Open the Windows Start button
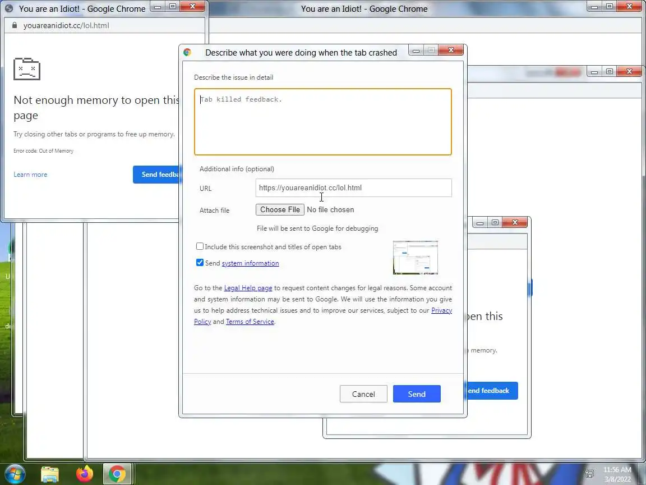Screen dimensions: 646x485 [15, 474]
